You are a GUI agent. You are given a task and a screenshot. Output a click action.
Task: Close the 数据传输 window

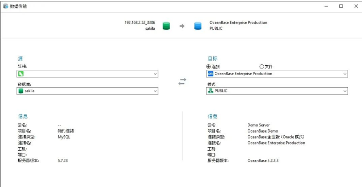(356, 7)
